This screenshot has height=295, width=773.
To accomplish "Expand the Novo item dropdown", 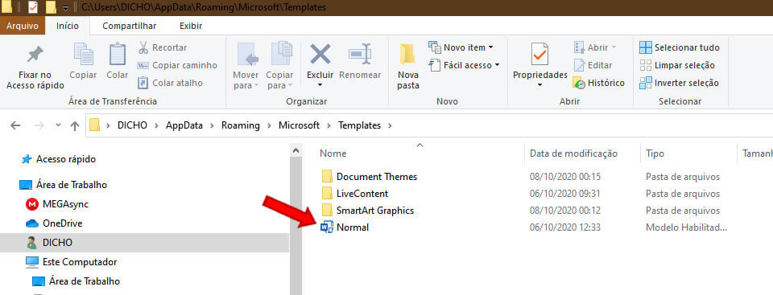I will click(x=490, y=47).
